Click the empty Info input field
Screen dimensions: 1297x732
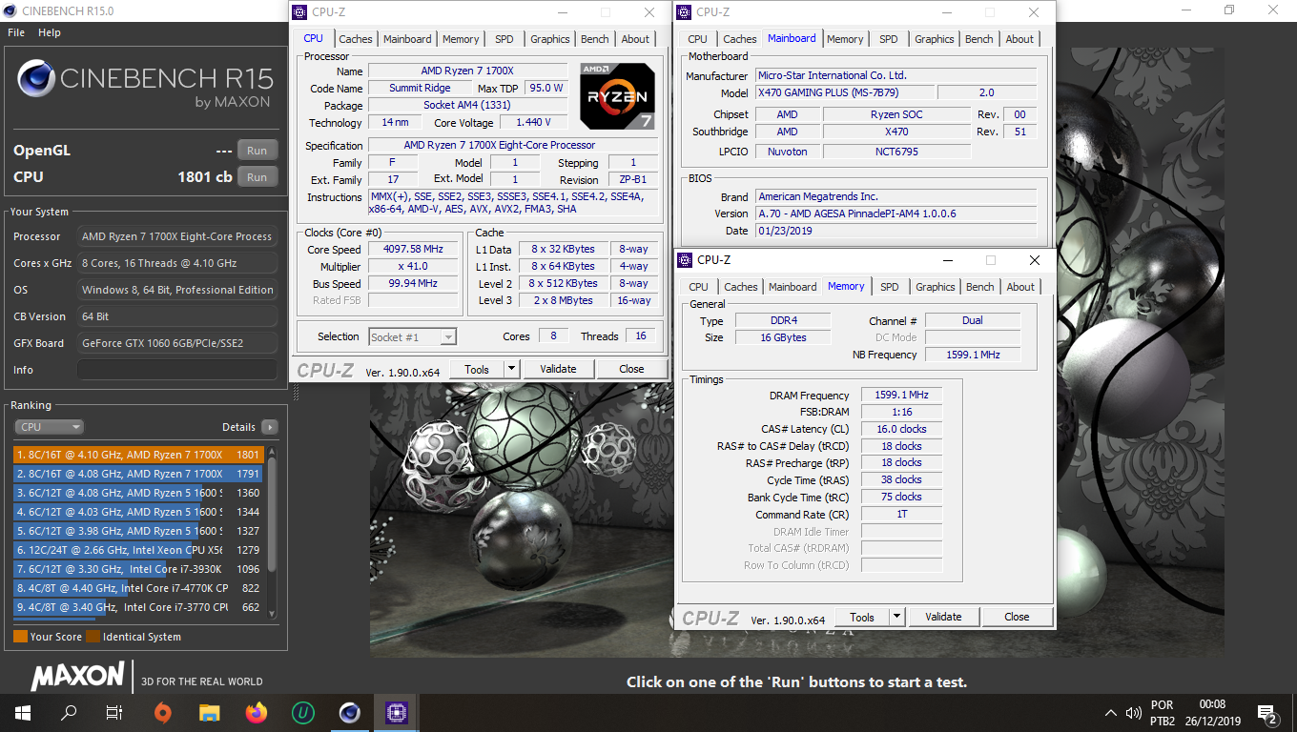click(x=177, y=370)
